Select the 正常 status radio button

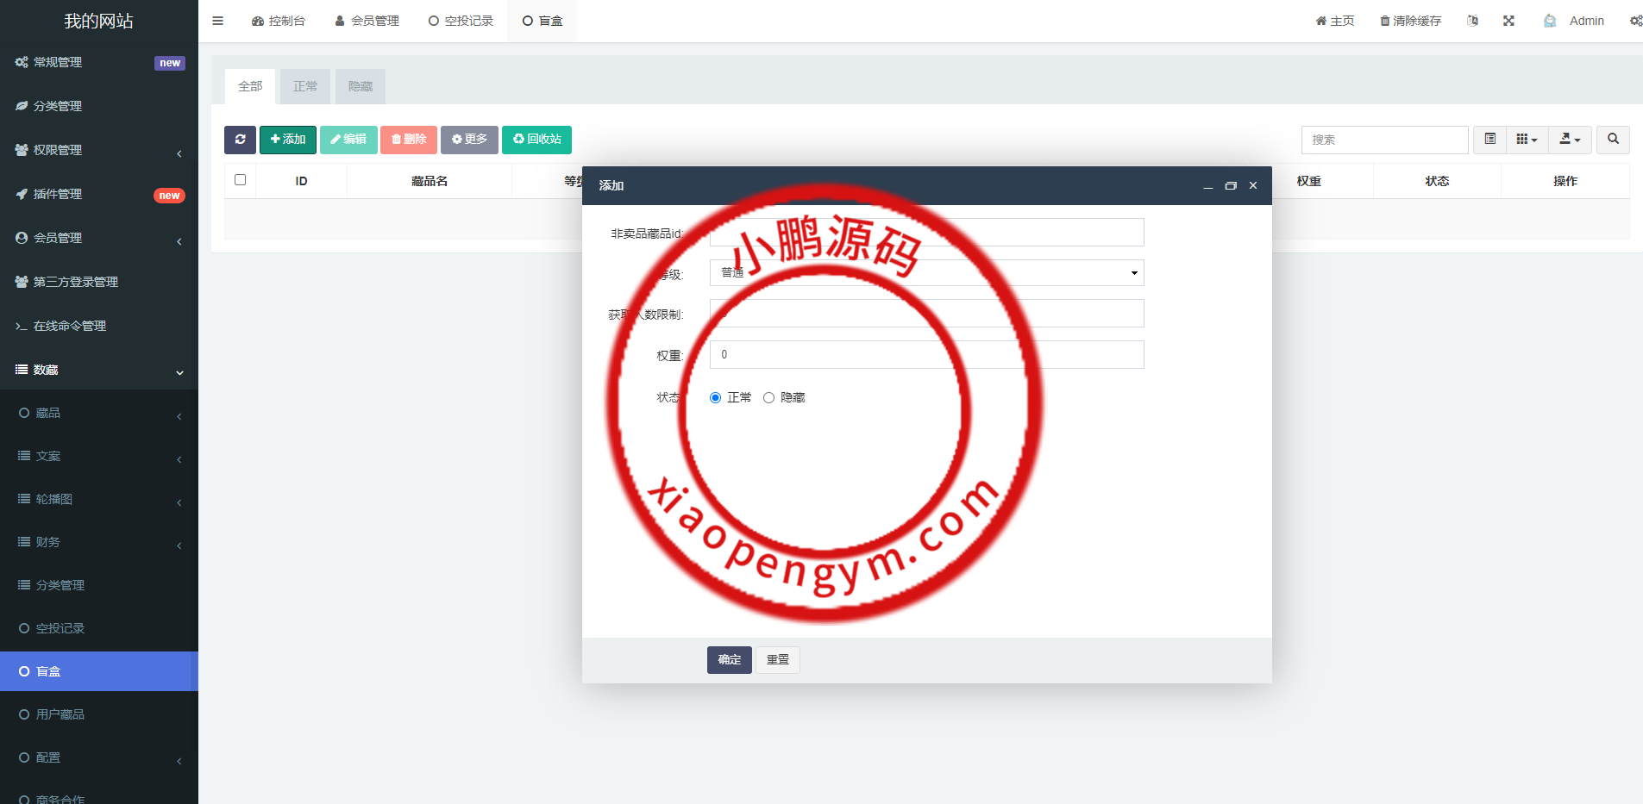click(x=715, y=398)
